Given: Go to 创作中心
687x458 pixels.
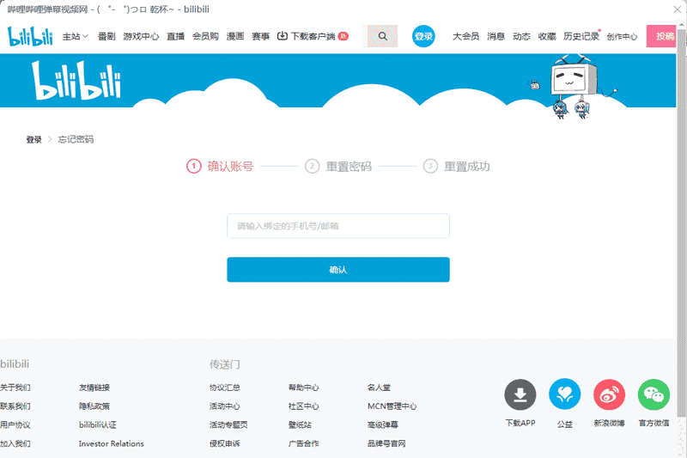Looking at the screenshot, I should [622, 37].
